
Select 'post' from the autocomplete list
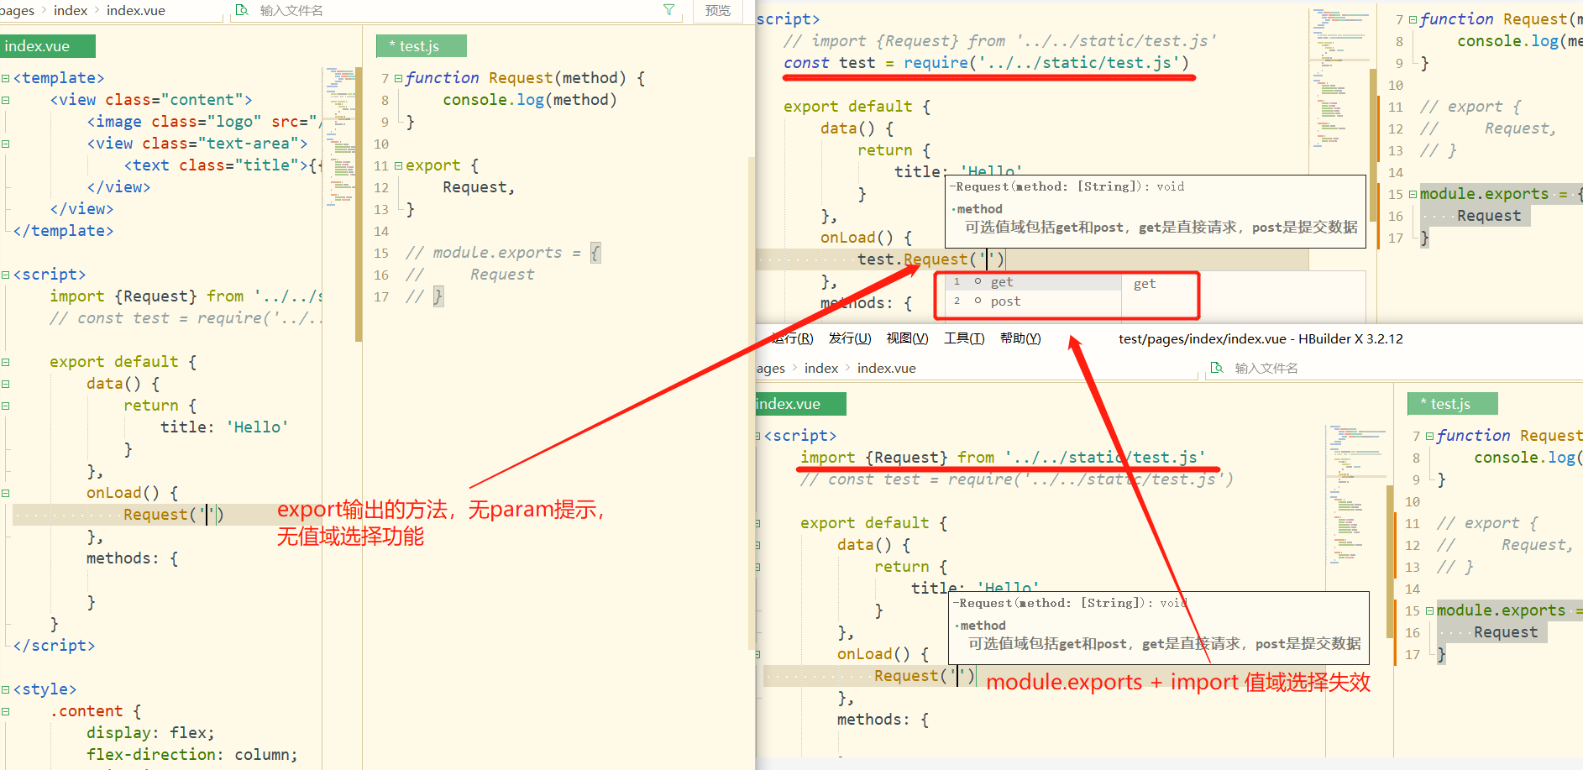click(x=1005, y=301)
